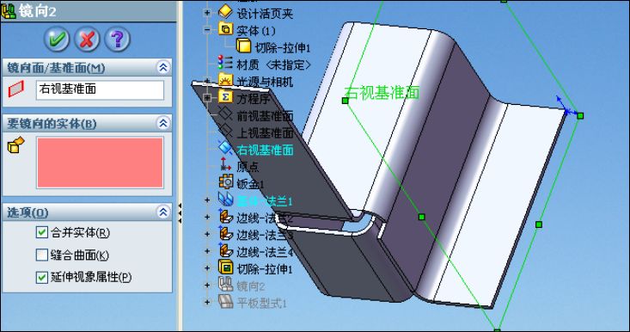This screenshot has height=332, width=630.
Task: Expand 边线-法兰4 tree node
Action: click(x=207, y=251)
